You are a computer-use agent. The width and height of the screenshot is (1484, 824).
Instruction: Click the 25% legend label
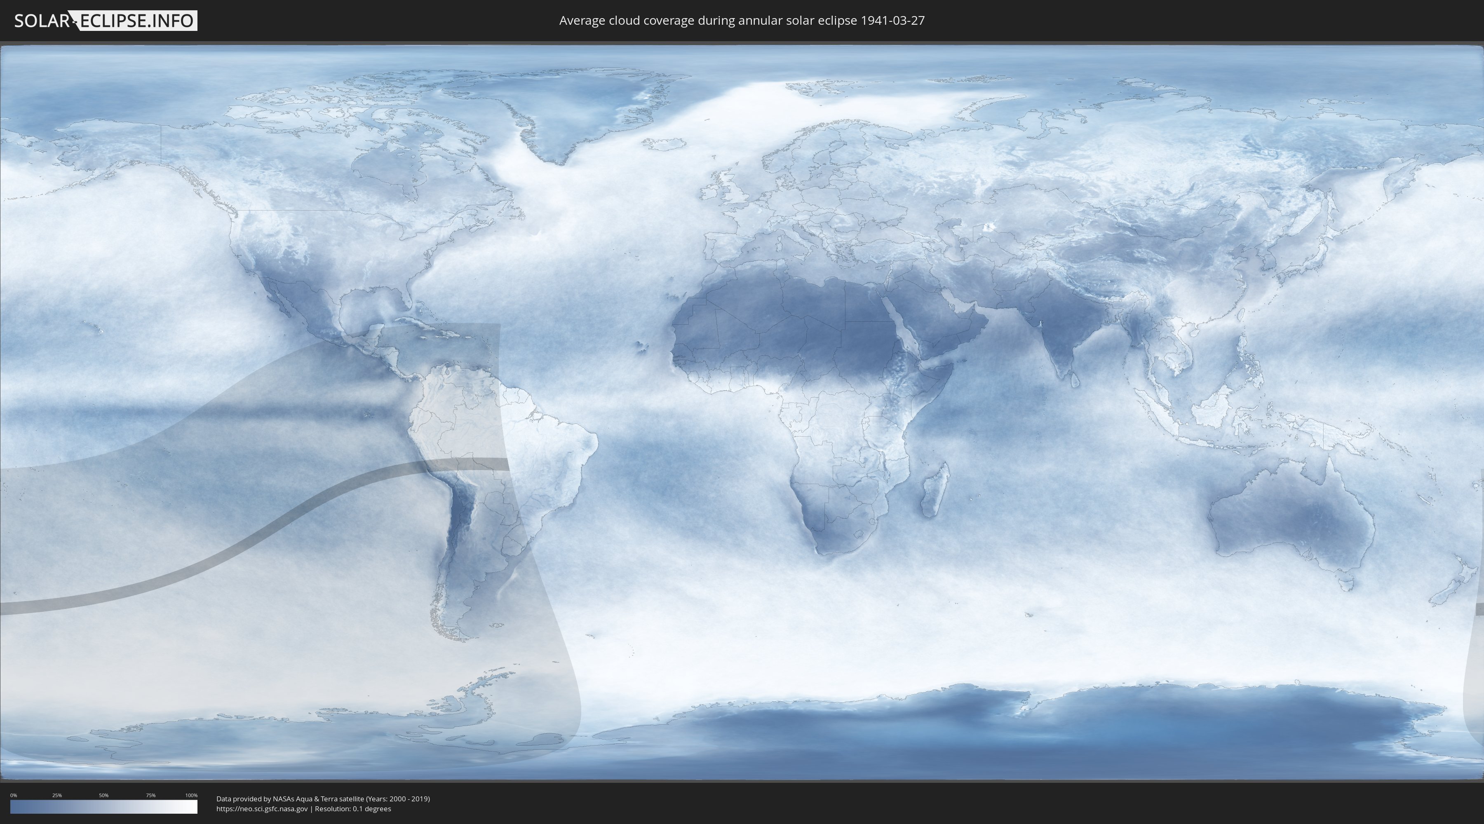click(57, 795)
